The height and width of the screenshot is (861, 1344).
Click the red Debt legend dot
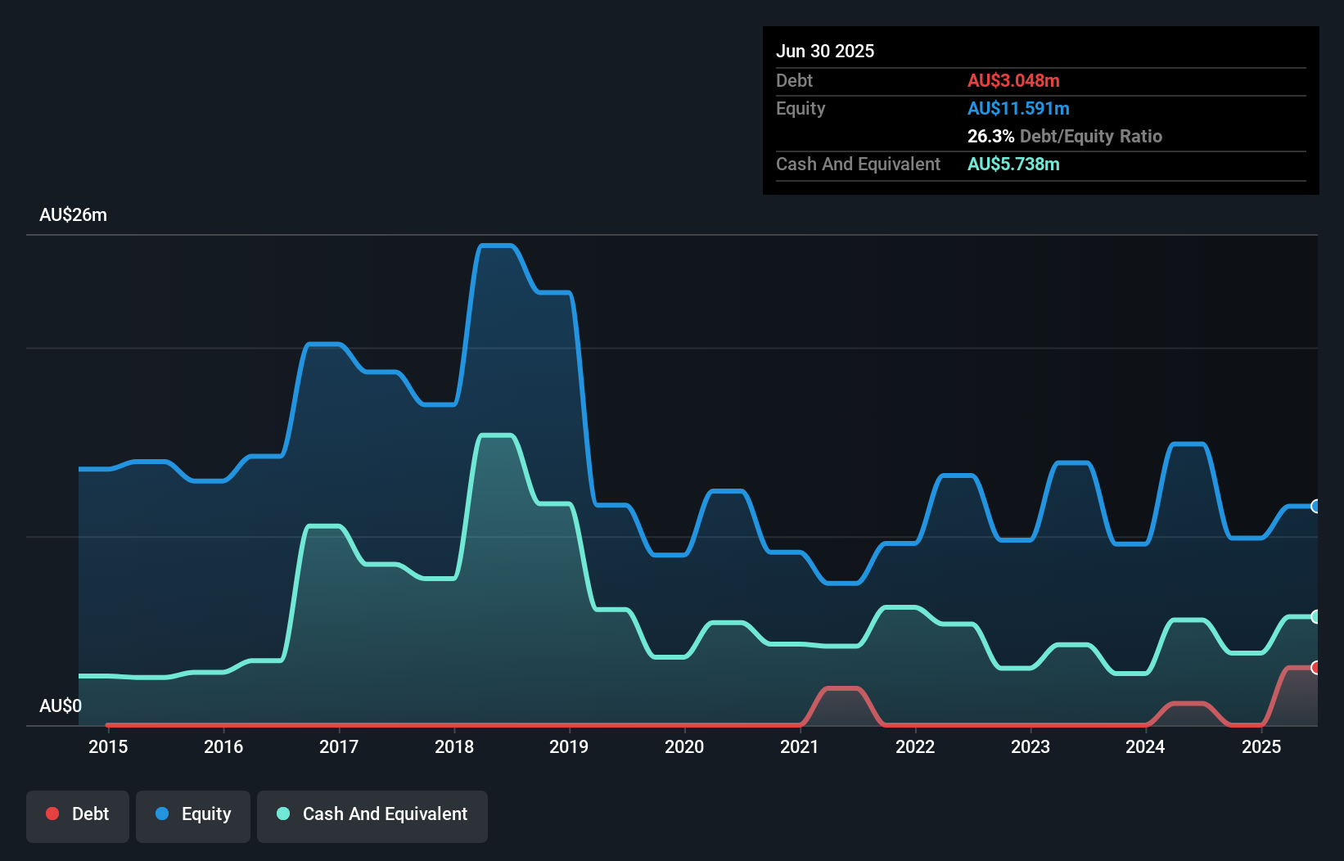click(x=52, y=814)
